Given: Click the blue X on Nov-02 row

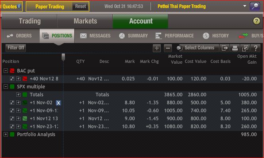Looking at the screenshot, I should 58,103.
